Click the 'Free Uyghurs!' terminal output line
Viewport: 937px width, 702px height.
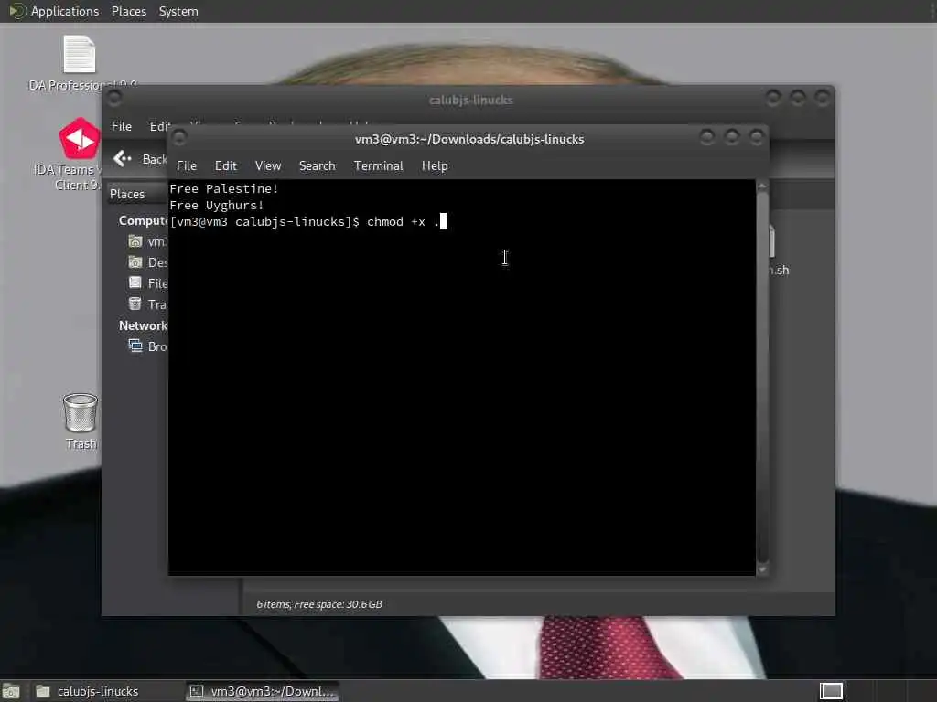pyautogui.click(x=216, y=206)
